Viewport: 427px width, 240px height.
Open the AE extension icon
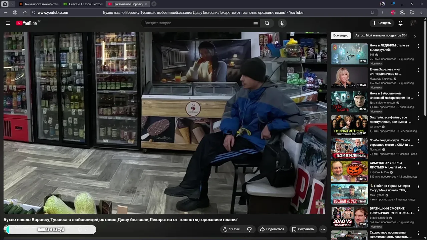[393, 12]
